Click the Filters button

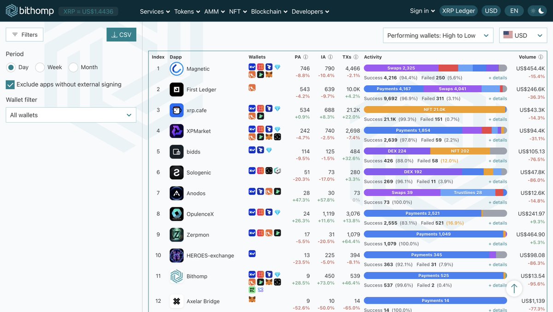coord(24,35)
